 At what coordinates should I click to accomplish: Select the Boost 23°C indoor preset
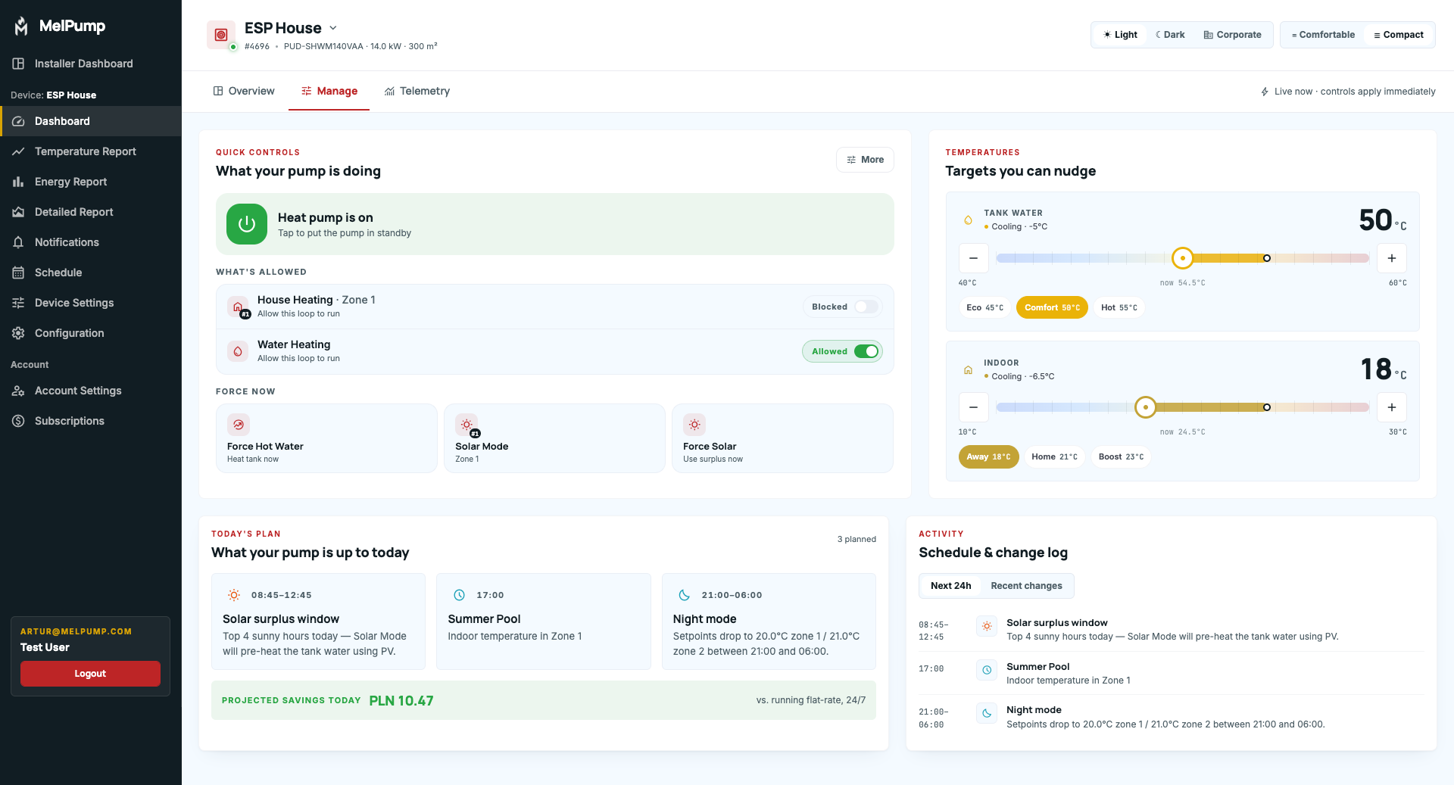click(x=1121, y=456)
